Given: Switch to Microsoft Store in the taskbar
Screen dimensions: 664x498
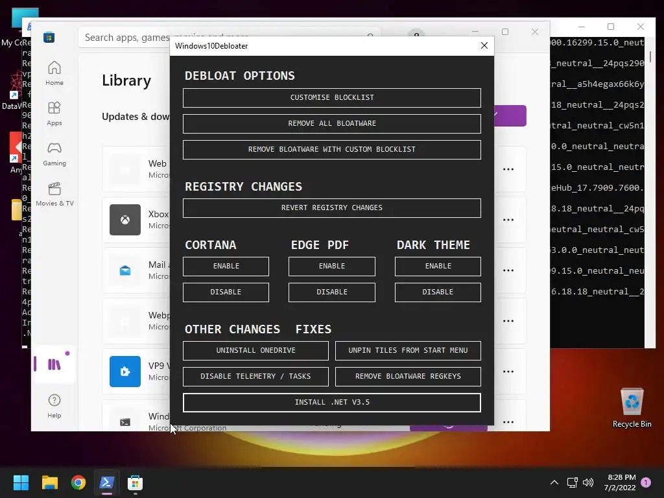Looking at the screenshot, I should point(135,482).
